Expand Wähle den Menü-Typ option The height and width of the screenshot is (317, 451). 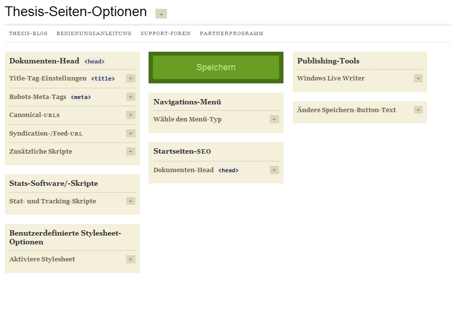click(274, 119)
